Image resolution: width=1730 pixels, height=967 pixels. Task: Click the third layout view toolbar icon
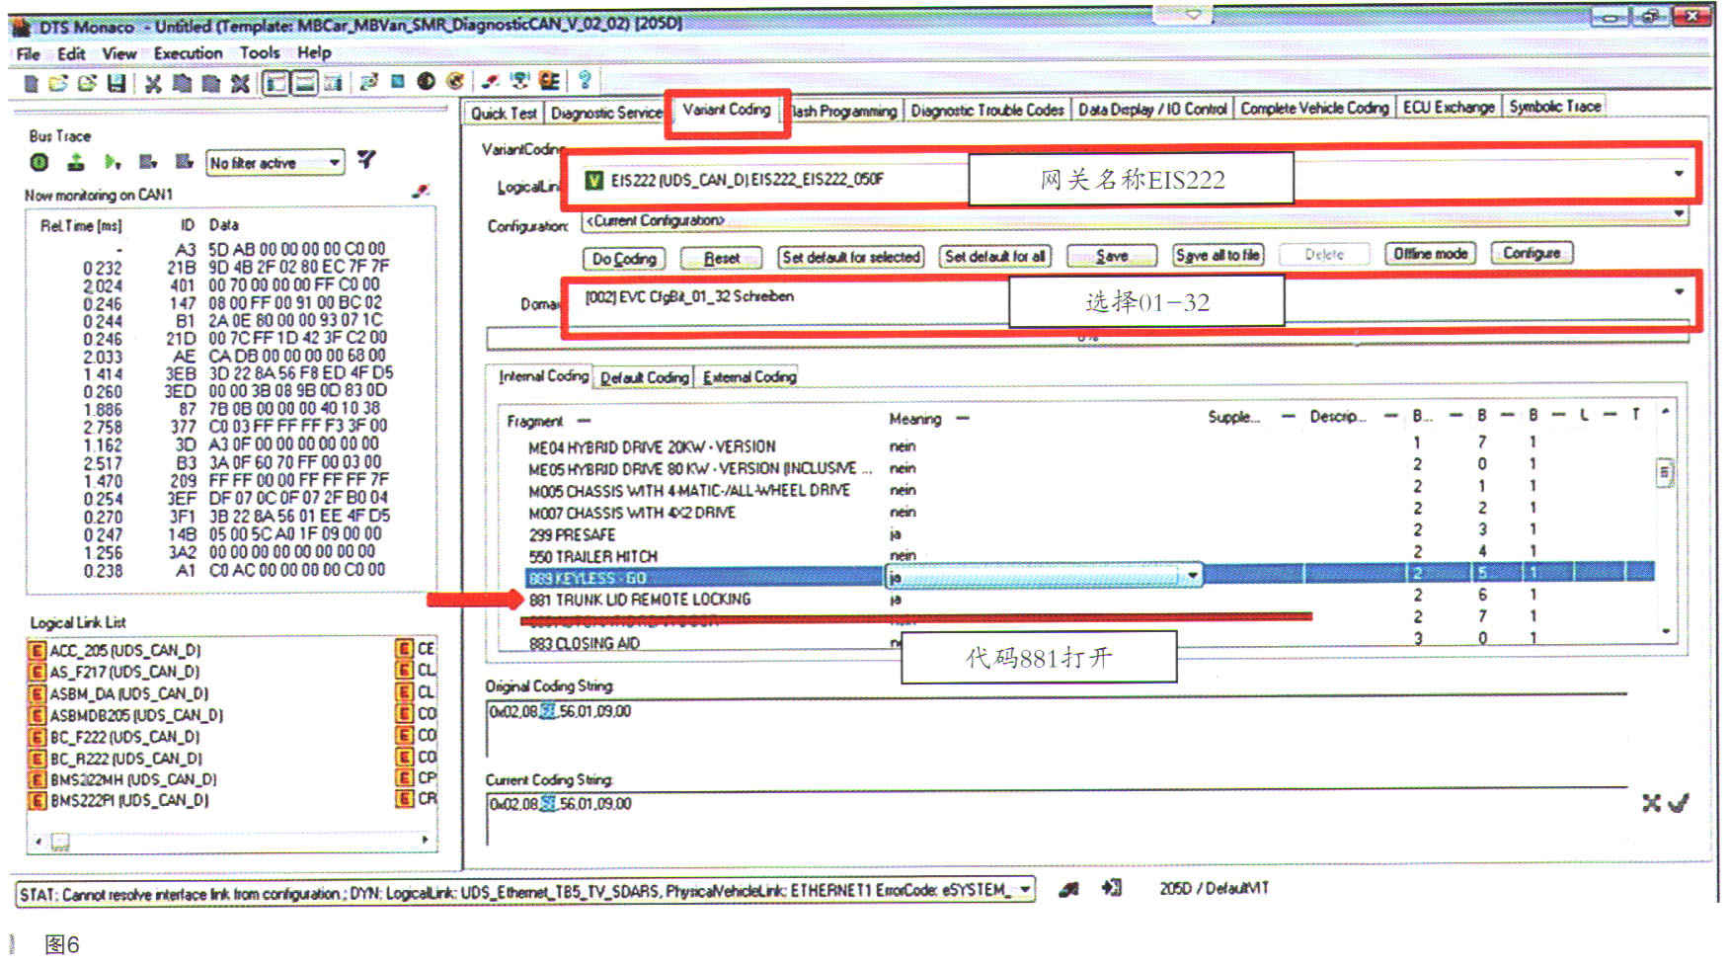333,83
